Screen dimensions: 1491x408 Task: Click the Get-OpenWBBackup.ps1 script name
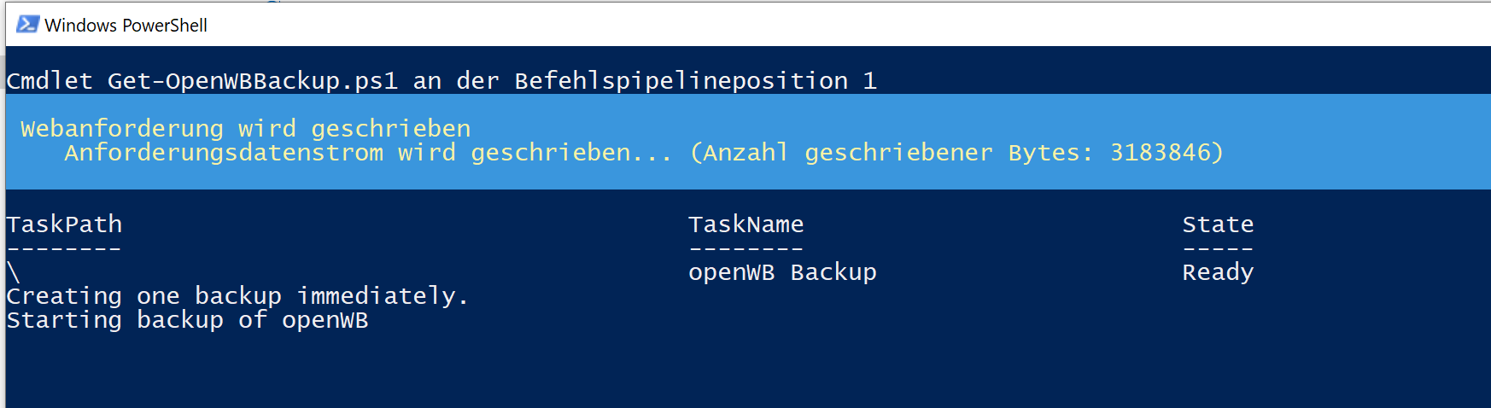pos(253,81)
